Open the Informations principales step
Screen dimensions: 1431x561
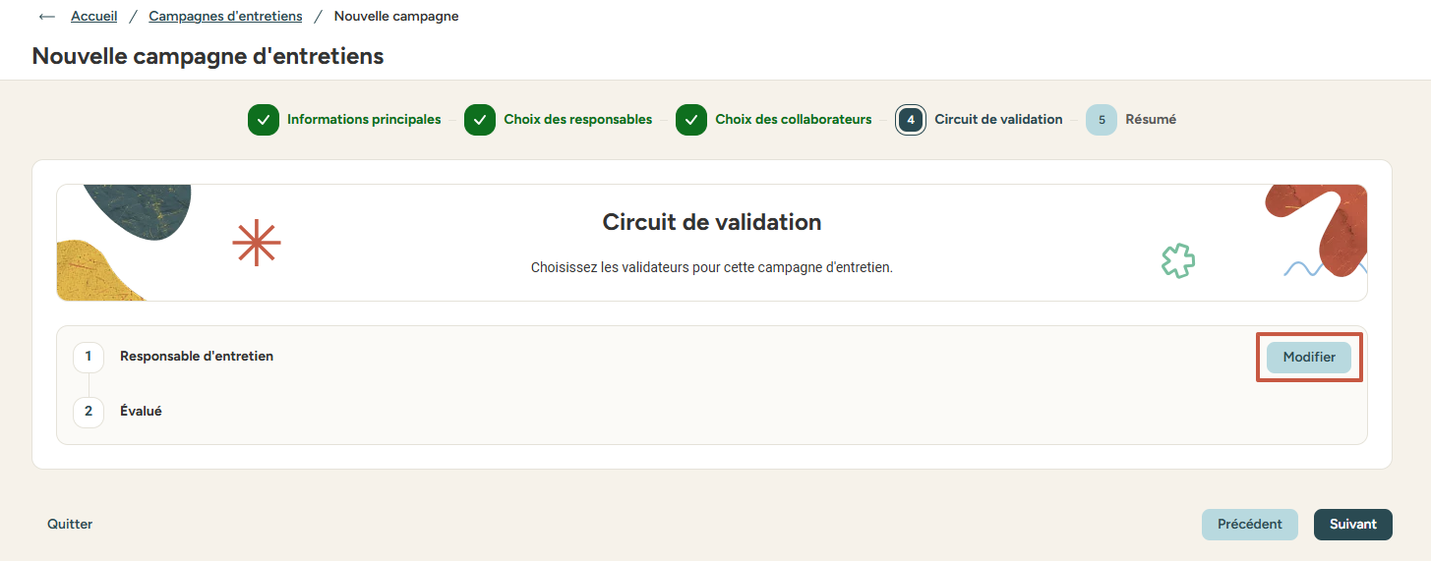[x=364, y=120]
